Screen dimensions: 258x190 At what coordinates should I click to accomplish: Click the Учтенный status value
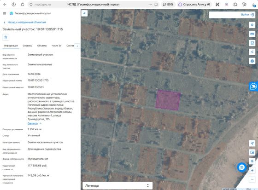click(34, 135)
